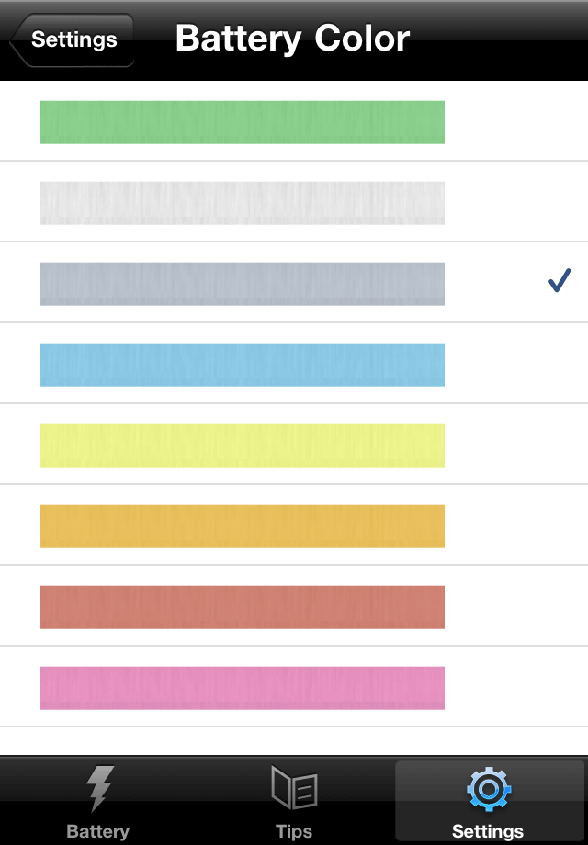Click the Battery Color title text
The width and height of the screenshot is (588, 845).
click(292, 39)
